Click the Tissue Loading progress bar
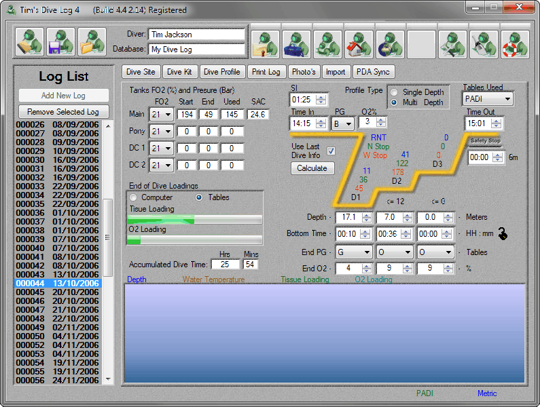Viewport: 540px width, 407px height. [195, 220]
